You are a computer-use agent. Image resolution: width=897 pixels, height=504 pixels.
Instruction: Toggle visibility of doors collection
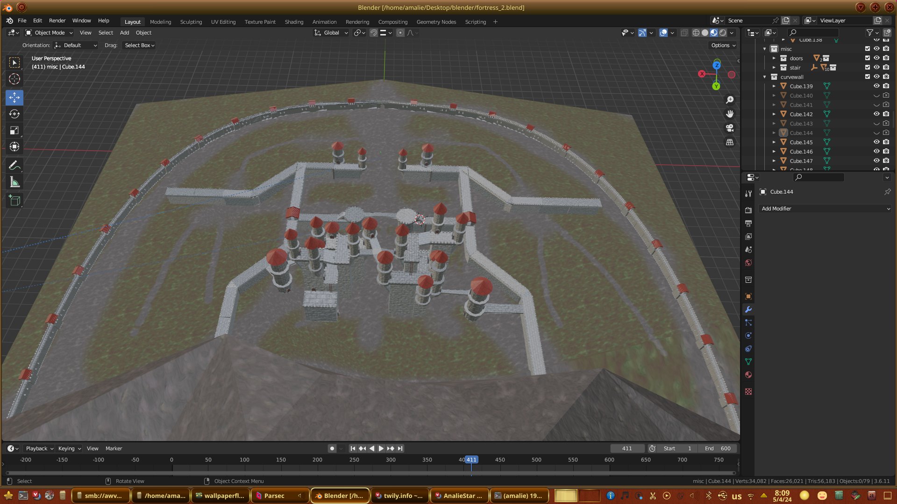876,58
